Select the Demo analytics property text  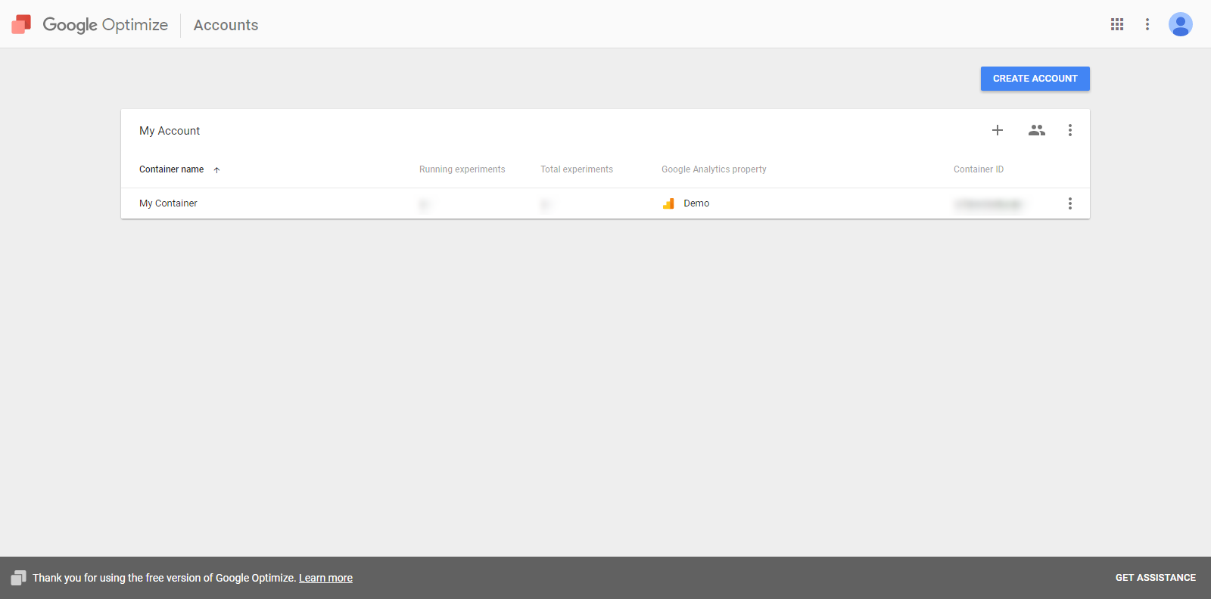click(696, 203)
